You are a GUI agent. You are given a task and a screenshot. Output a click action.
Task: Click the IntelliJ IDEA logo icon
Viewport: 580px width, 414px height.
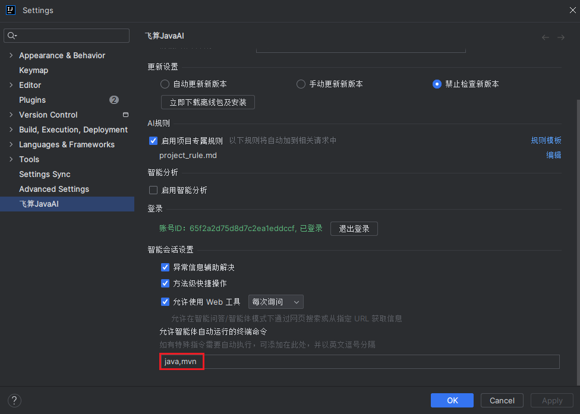coord(11,10)
